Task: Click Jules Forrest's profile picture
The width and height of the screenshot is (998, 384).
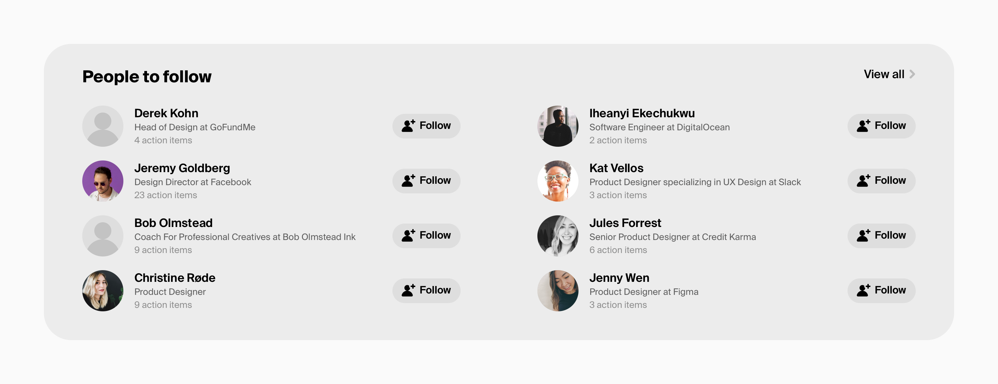Action: click(558, 236)
